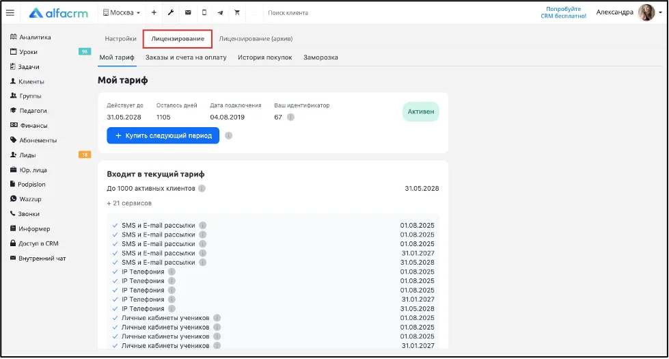Viewport: 669px width, 359px height.
Task: Click info icon for IP Телефония dated 31.01.2027
Action: 172,300
